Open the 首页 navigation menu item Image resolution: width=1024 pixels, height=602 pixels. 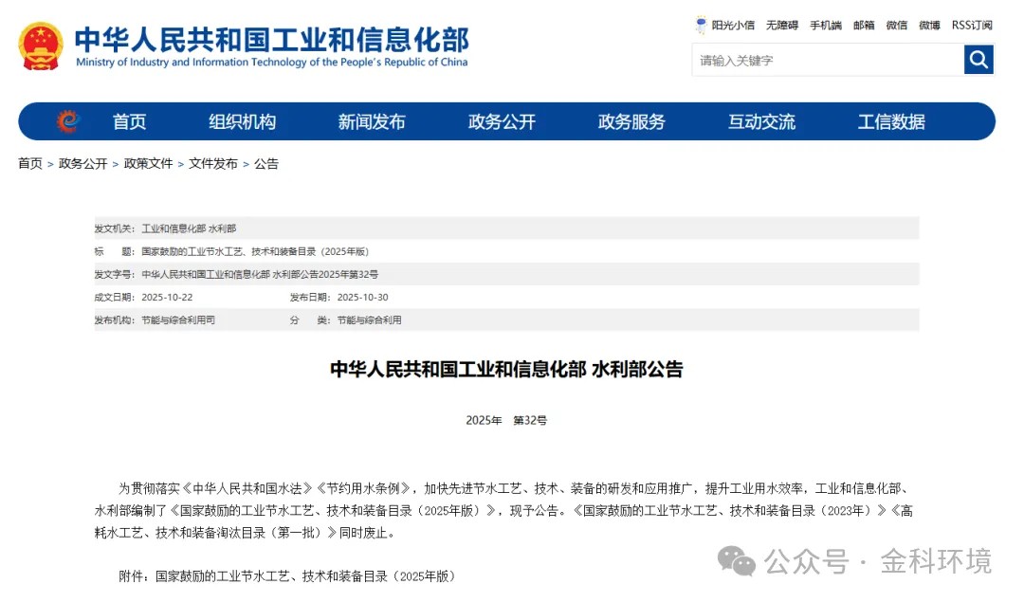click(129, 121)
